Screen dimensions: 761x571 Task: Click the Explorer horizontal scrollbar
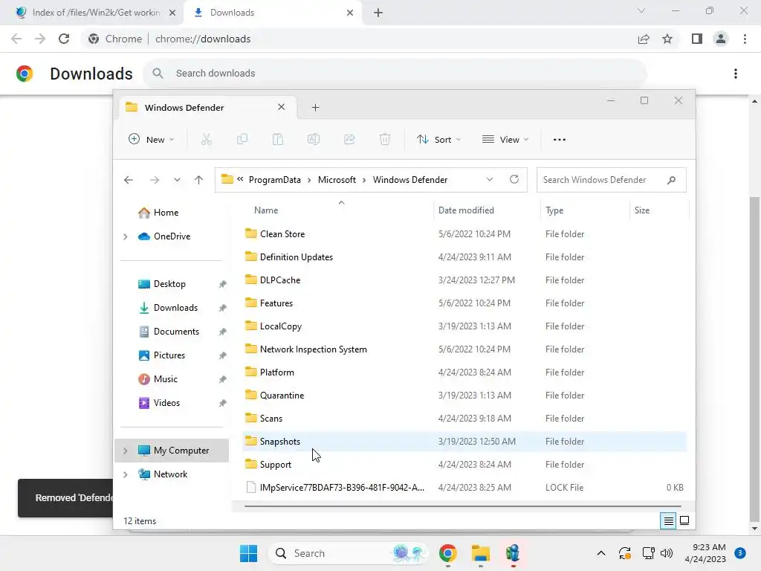[462, 506]
